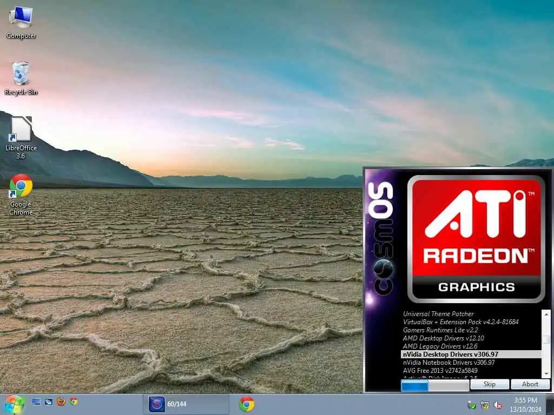Open the clock showing 3:55 PM

(x=525, y=404)
